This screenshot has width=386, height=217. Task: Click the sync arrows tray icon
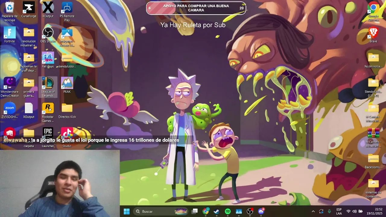coord(321,212)
